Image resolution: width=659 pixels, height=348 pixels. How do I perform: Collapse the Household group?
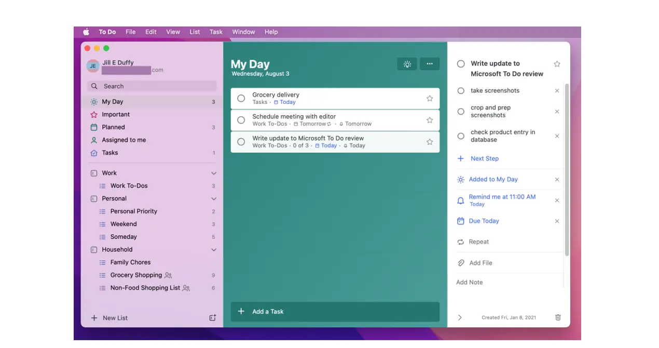[214, 249]
